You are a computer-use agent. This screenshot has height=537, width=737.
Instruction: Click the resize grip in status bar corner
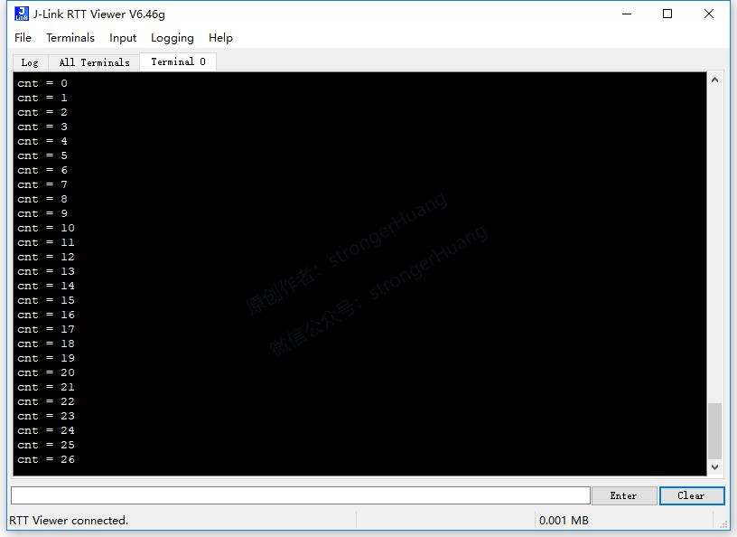click(x=723, y=524)
